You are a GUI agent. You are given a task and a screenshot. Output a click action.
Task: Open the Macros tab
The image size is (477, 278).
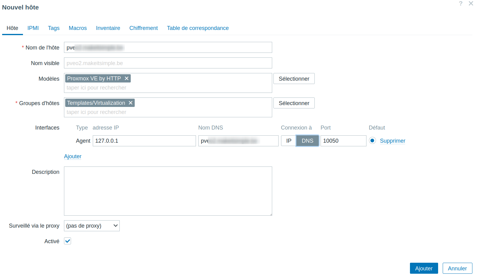(x=78, y=28)
